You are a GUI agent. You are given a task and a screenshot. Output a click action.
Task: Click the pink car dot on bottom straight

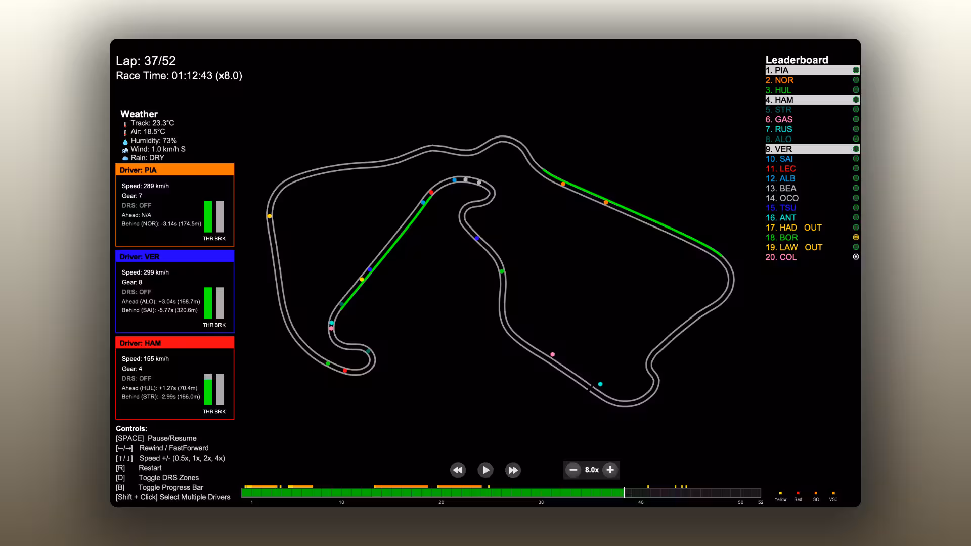click(x=553, y=354)
